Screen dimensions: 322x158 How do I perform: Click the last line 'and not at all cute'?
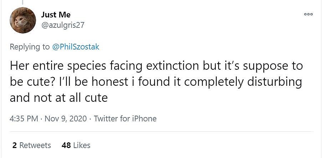pos(58,98)
